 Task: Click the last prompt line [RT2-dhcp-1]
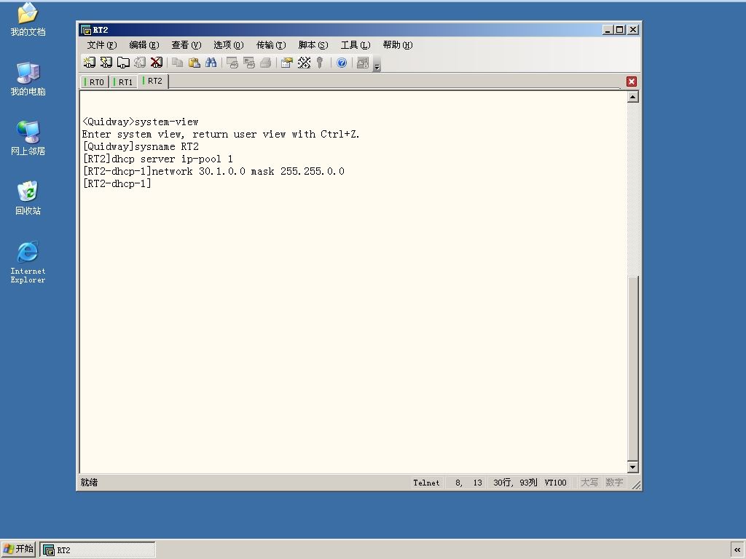[x=117, y=183]
